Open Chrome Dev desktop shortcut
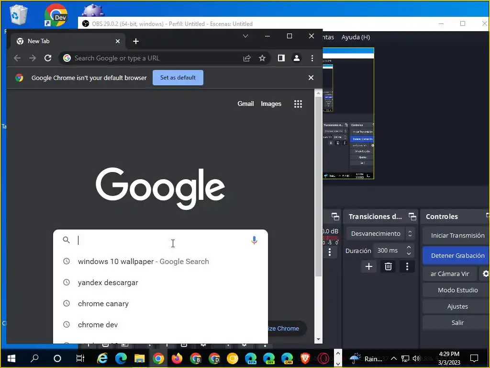Viewport: 490px width, 368px height. pyautogui.click(x=56, y=15)
